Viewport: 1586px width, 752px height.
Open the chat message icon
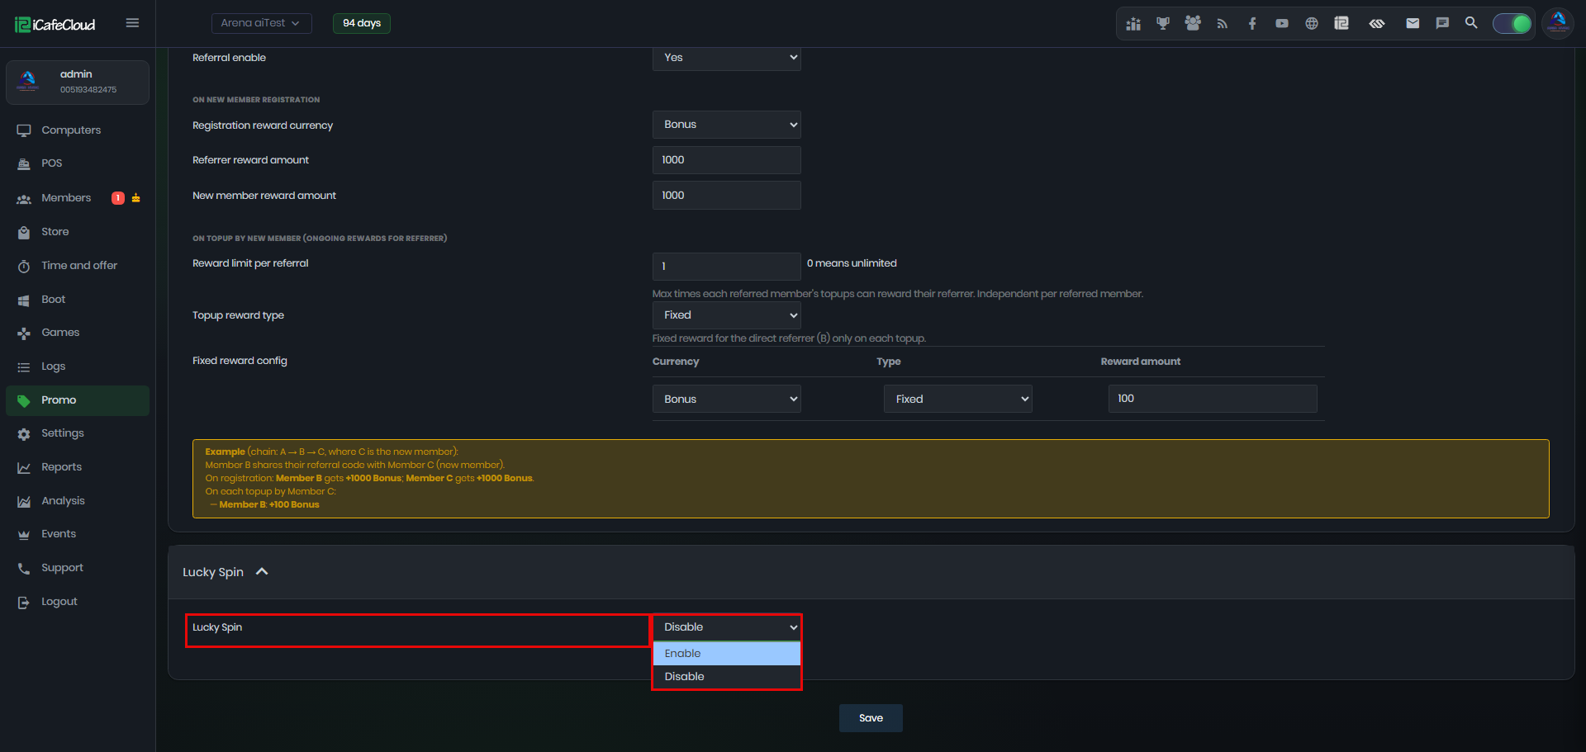coord(1442,23)
